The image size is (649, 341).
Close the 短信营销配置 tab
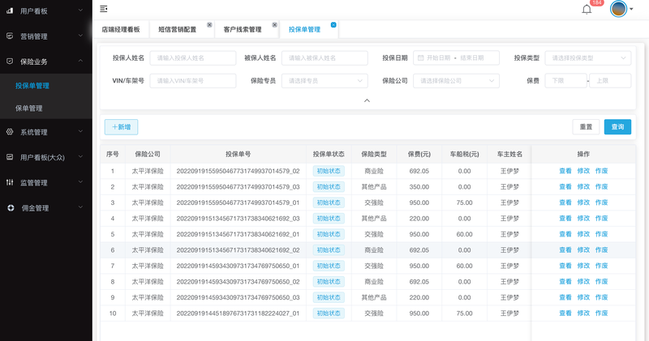point(209,25)
